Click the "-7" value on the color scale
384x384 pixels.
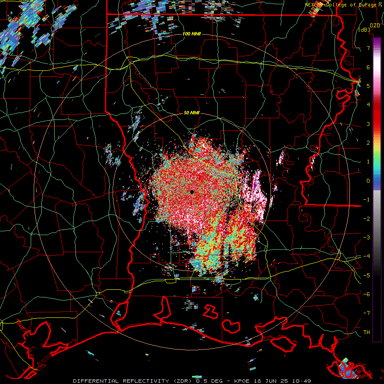(x=367, y=313)
